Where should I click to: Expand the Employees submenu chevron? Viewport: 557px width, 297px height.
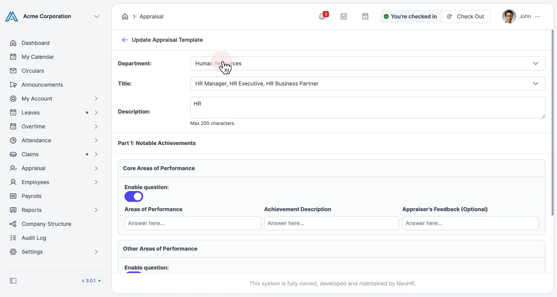(x=96, y=182)
